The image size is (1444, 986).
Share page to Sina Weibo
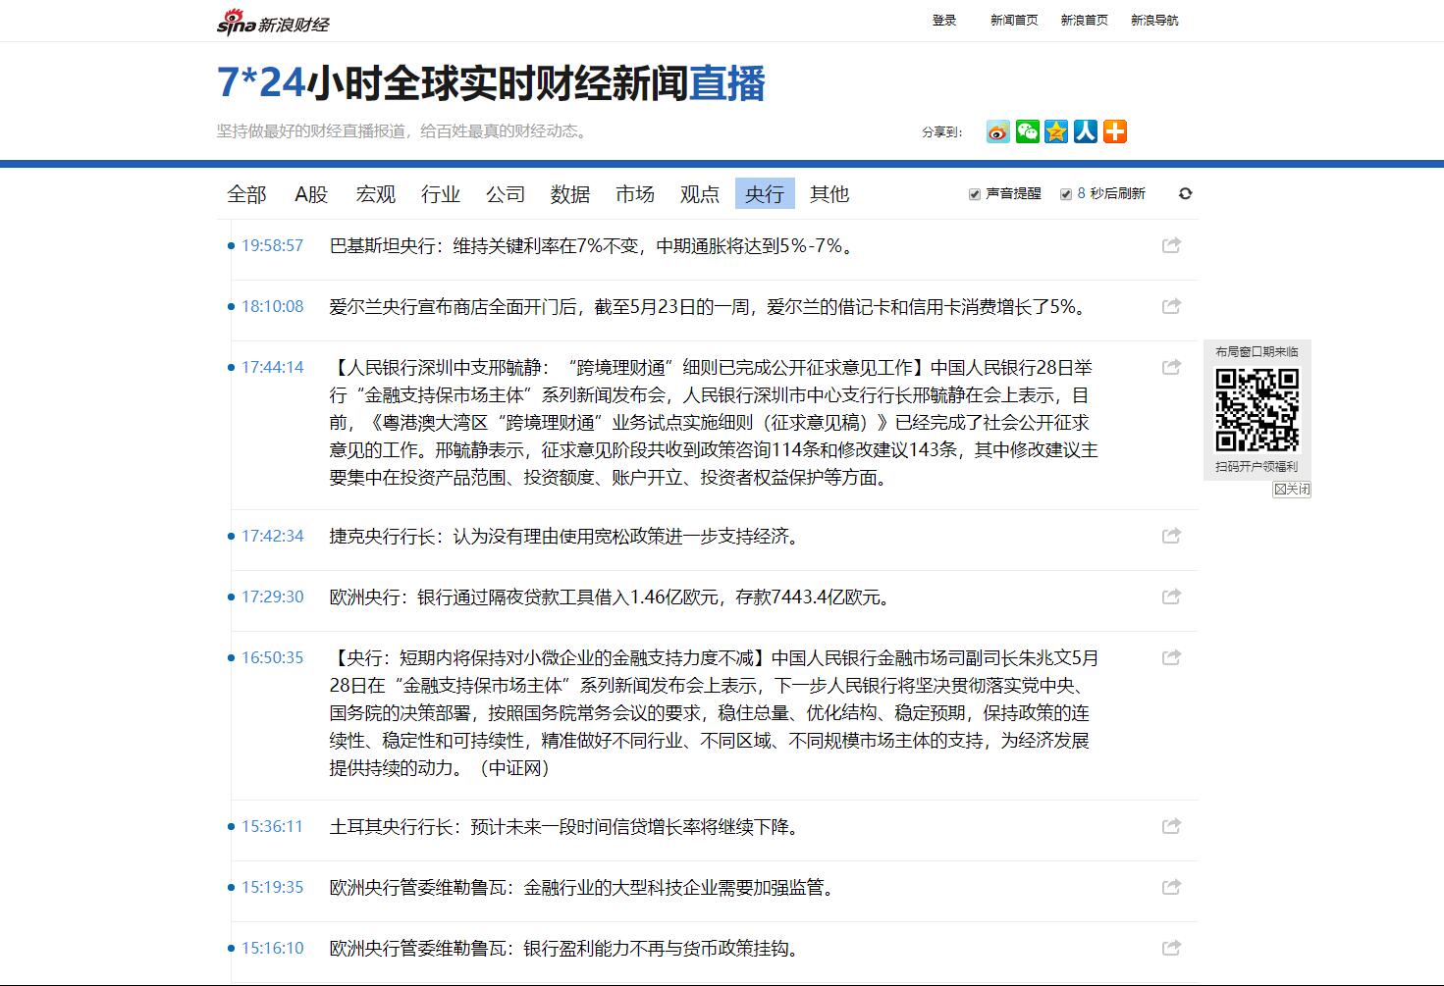click(x=998, y=131)
